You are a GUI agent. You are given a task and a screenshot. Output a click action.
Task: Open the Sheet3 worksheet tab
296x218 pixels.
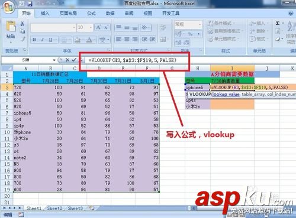75,208
